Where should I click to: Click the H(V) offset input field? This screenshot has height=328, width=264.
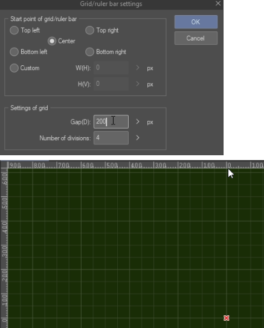coord(111,84)
